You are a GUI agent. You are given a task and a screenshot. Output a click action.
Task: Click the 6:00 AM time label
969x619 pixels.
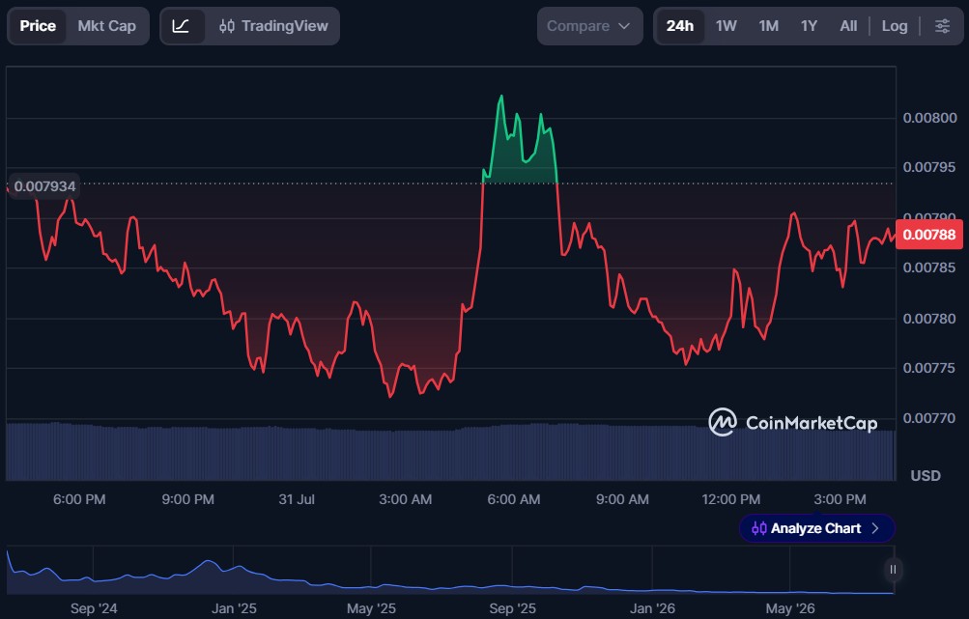[514, 499]
